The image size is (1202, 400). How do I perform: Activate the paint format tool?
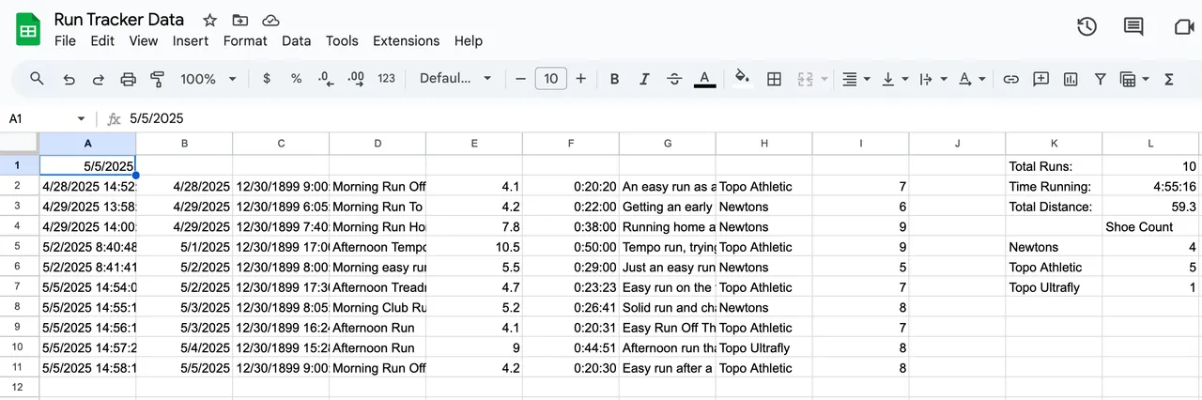(x=158, y=79)
